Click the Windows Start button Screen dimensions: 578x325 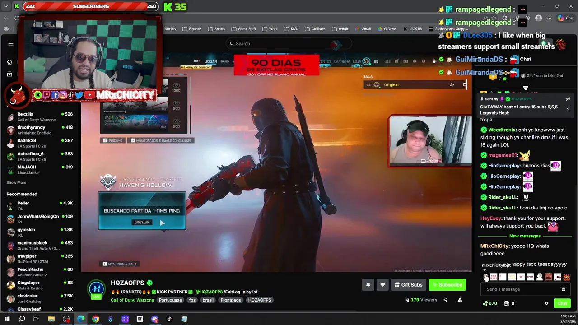[7, 319]
